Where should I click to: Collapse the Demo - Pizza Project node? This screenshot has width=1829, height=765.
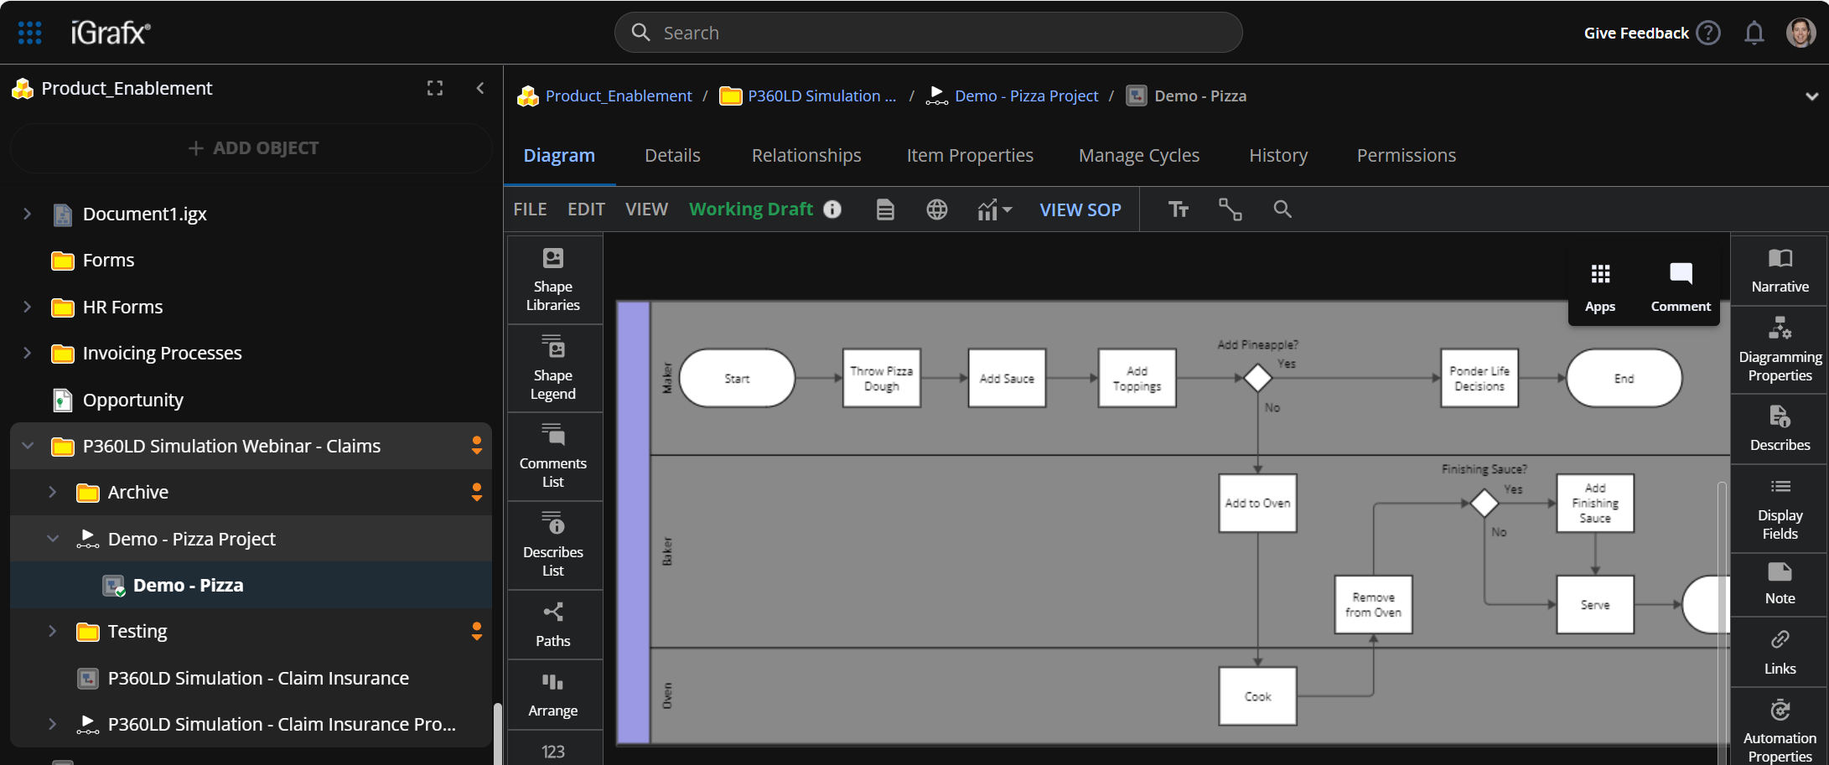(53, 539)
